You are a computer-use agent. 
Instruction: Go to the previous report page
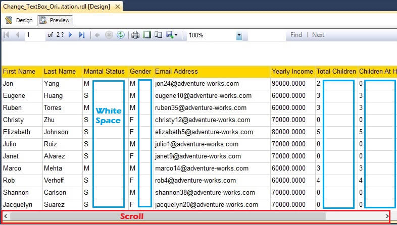point(18,35)
